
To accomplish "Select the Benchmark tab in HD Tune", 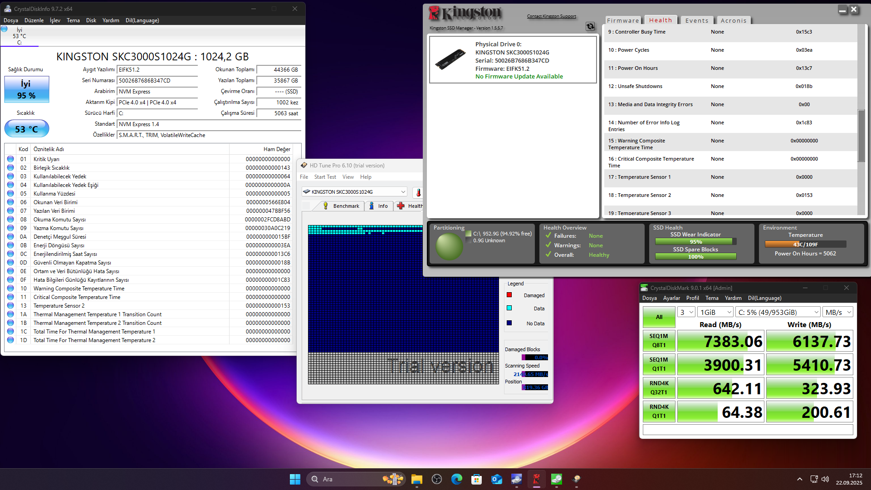I will point(342,206).
